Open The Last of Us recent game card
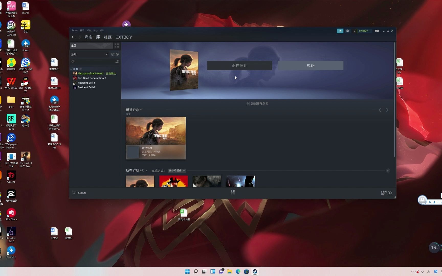Viewport: 442px width, 276px height. pyautogui.click(x=156, y=138)
